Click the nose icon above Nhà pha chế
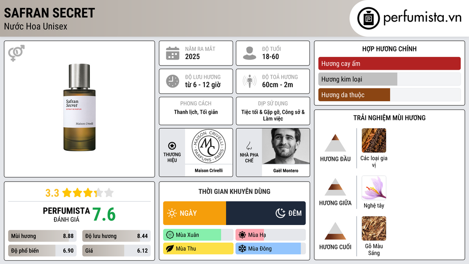The width and height of the screenshot is (469, 264). point(249,146)
